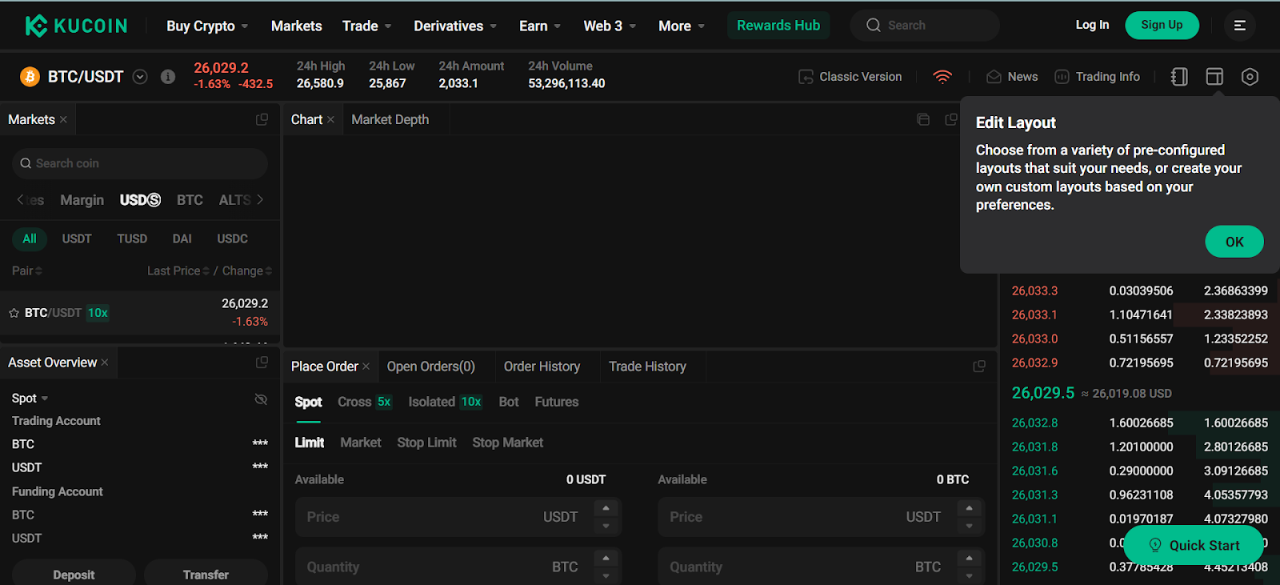Pop out the Chart panel

click(x=951, y=119)
